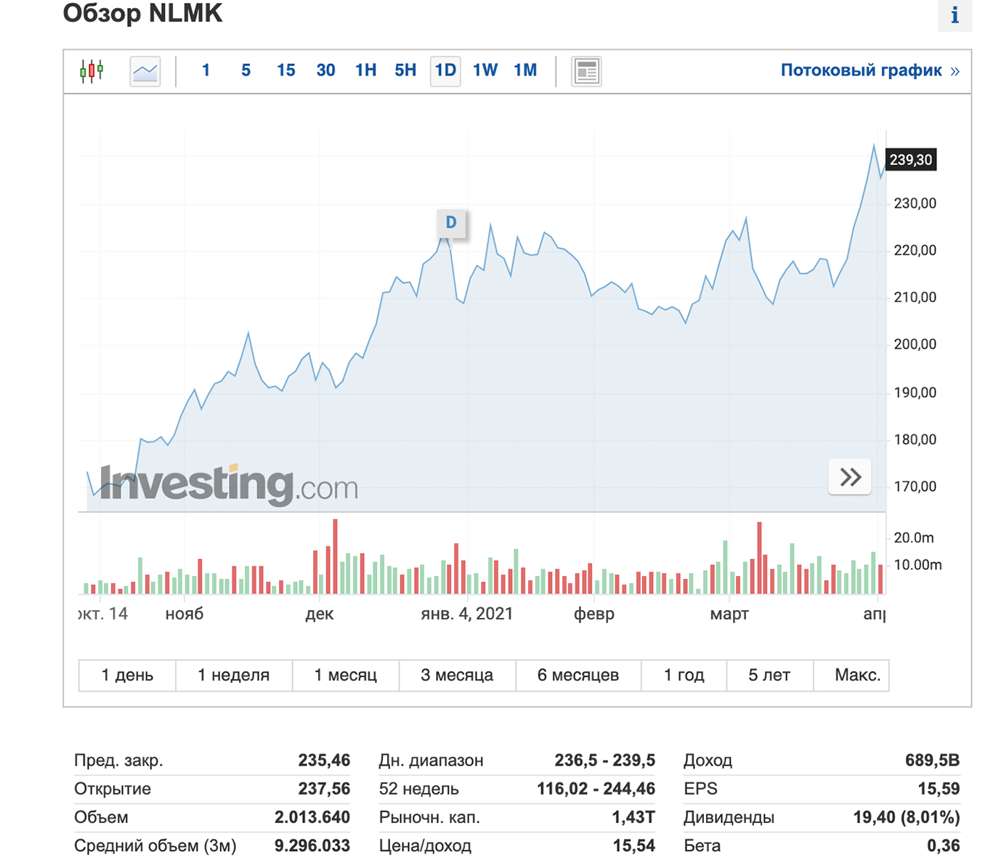The width and height of the screenshot is (988, 857).
Task: Select the 5H interval
Action: click(x=405, y=70)
